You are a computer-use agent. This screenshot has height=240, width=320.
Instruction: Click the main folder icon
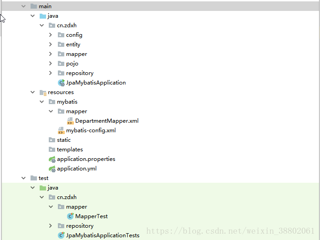[x=33, y=6]
